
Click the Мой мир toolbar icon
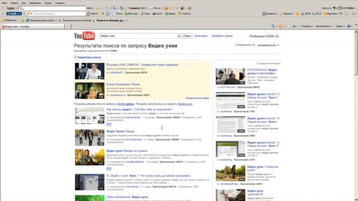pyautogui.click(x=131, y=13)
